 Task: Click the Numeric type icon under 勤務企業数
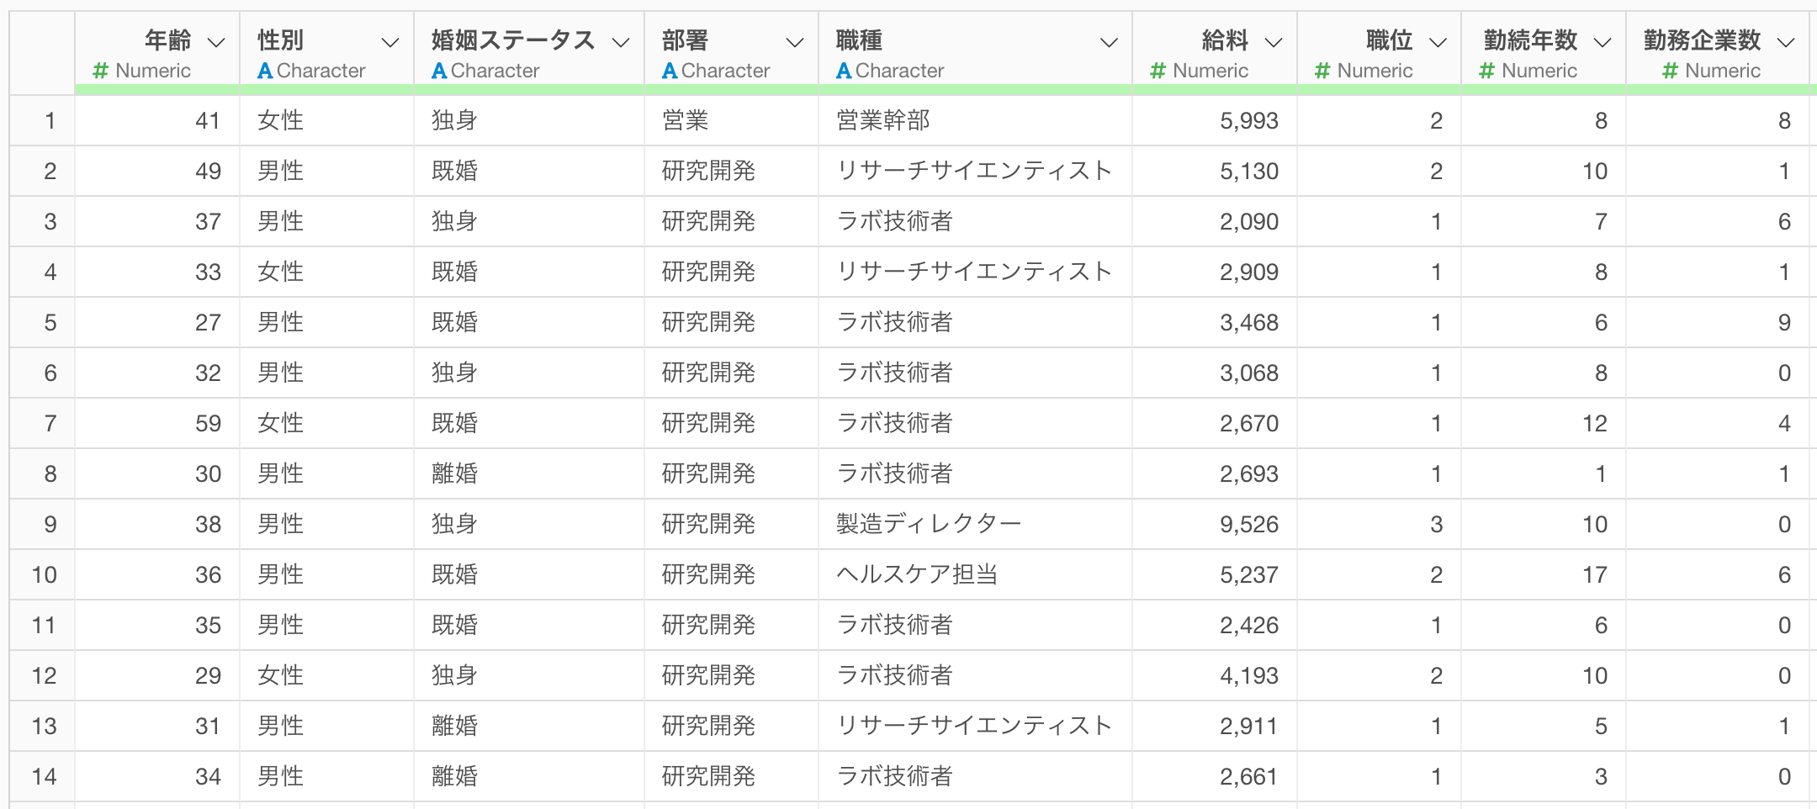[x=1671, y=71]
